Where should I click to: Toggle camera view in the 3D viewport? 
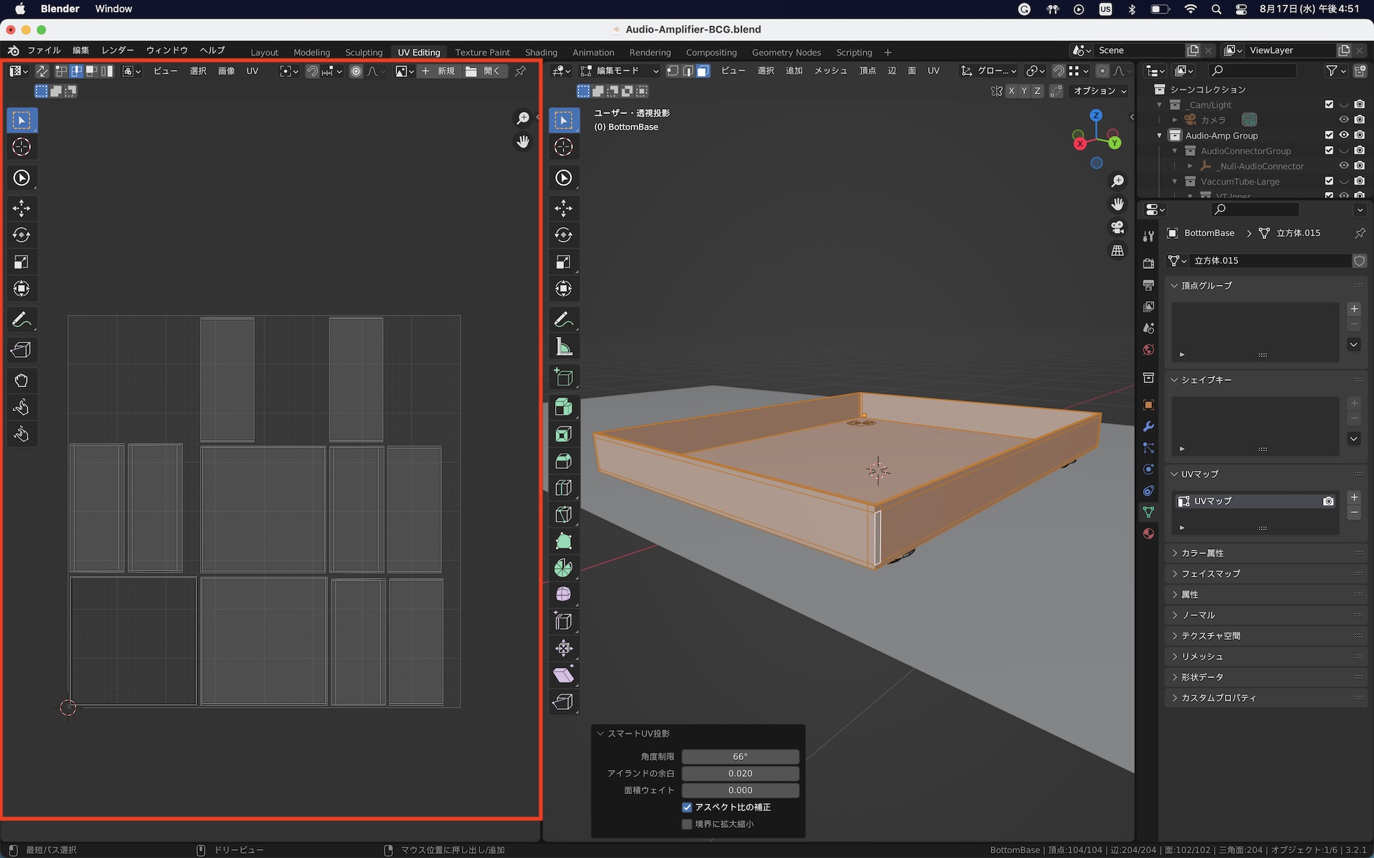(x=1118, y=227)
